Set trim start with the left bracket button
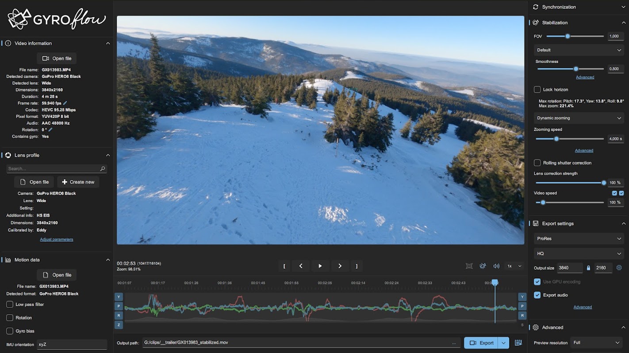Screen dimensions: 629x353 click(x=284, y=266)
